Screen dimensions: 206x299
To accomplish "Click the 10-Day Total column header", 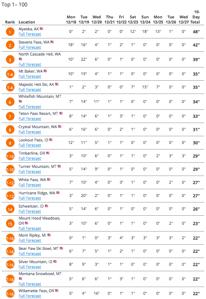I will (195, 17).
